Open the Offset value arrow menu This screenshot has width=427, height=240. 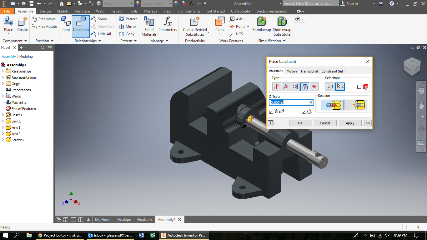coord(311,102)
